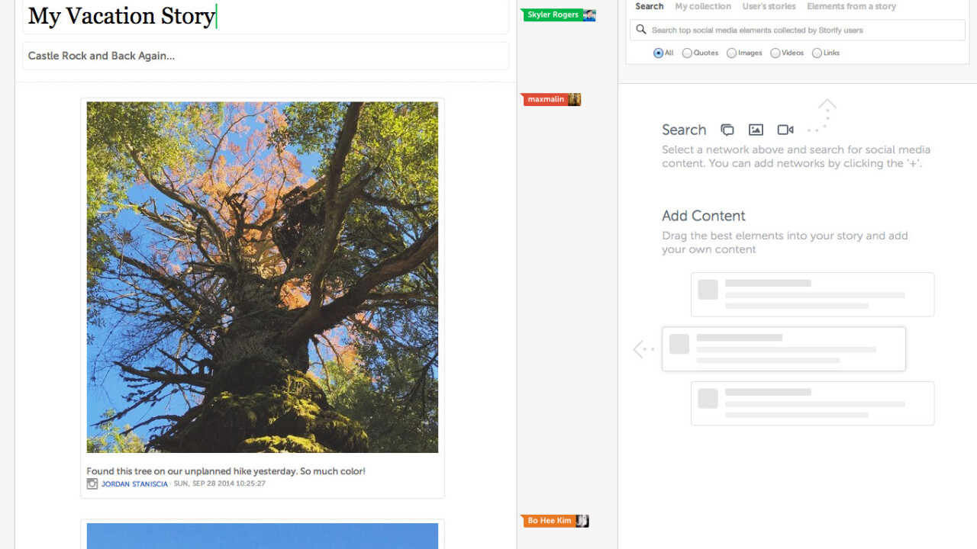Switch to the My collection tab

702,6
